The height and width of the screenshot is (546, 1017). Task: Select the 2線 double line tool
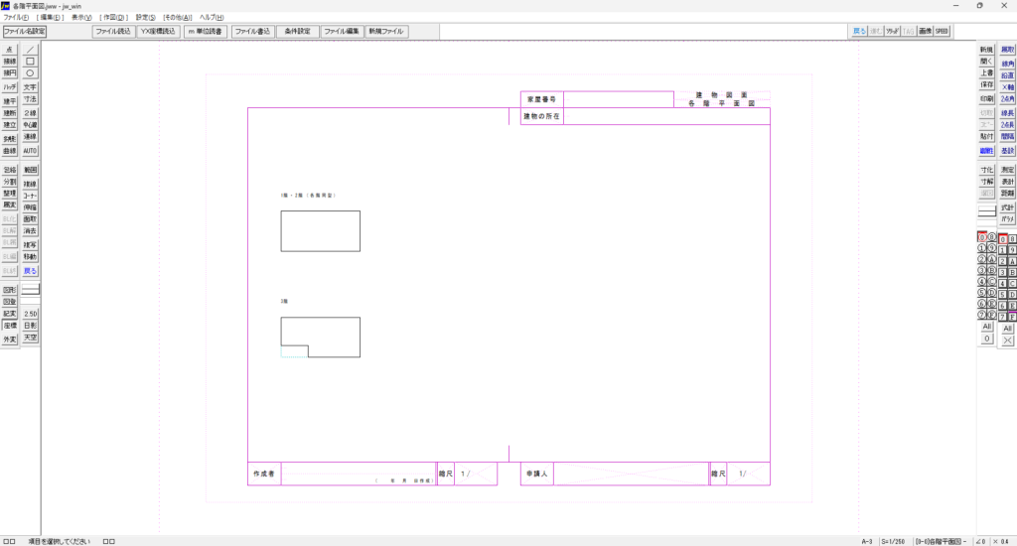[30, 113]
